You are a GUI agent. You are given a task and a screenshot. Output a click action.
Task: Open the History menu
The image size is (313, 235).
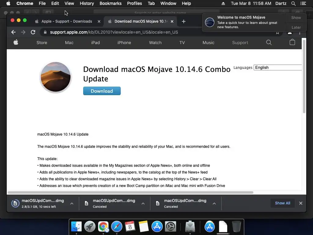(87, 3)
